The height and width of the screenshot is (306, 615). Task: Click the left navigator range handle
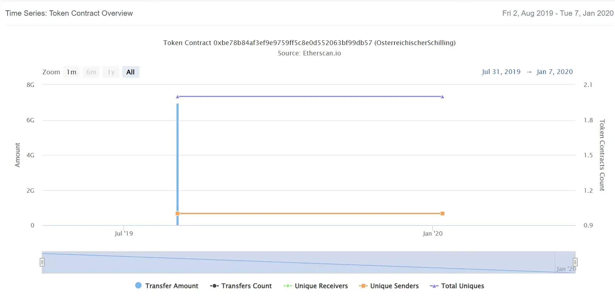[x=42, y=262]
